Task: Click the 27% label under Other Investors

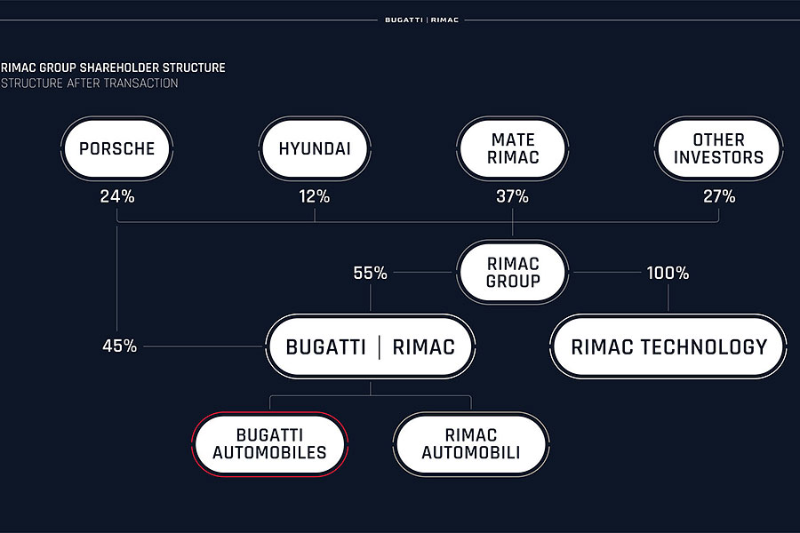Action: coord(718,197)
